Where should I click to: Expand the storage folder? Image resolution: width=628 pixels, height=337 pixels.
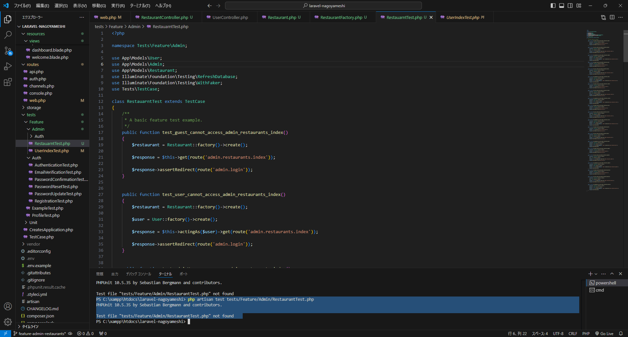click(x=34, y=107)
